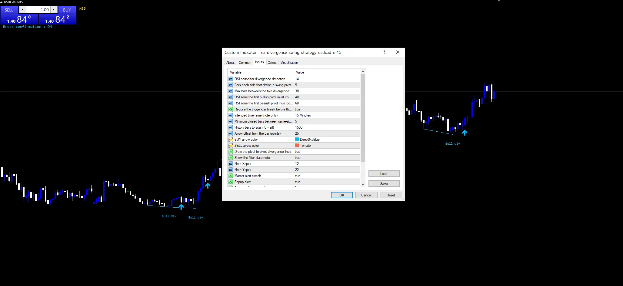The height and width of the screenshot is (286, 623).
Task: Click the lowest blue Bull div arrow, bottom-left chart
Action: click(x=181, y=207)
